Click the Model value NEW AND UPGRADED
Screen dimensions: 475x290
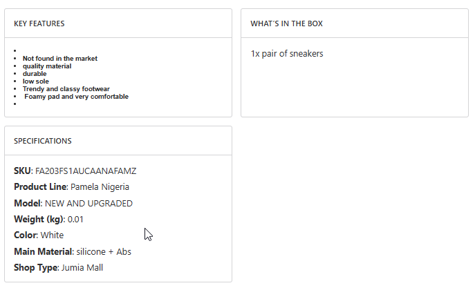tap(89, 204)
